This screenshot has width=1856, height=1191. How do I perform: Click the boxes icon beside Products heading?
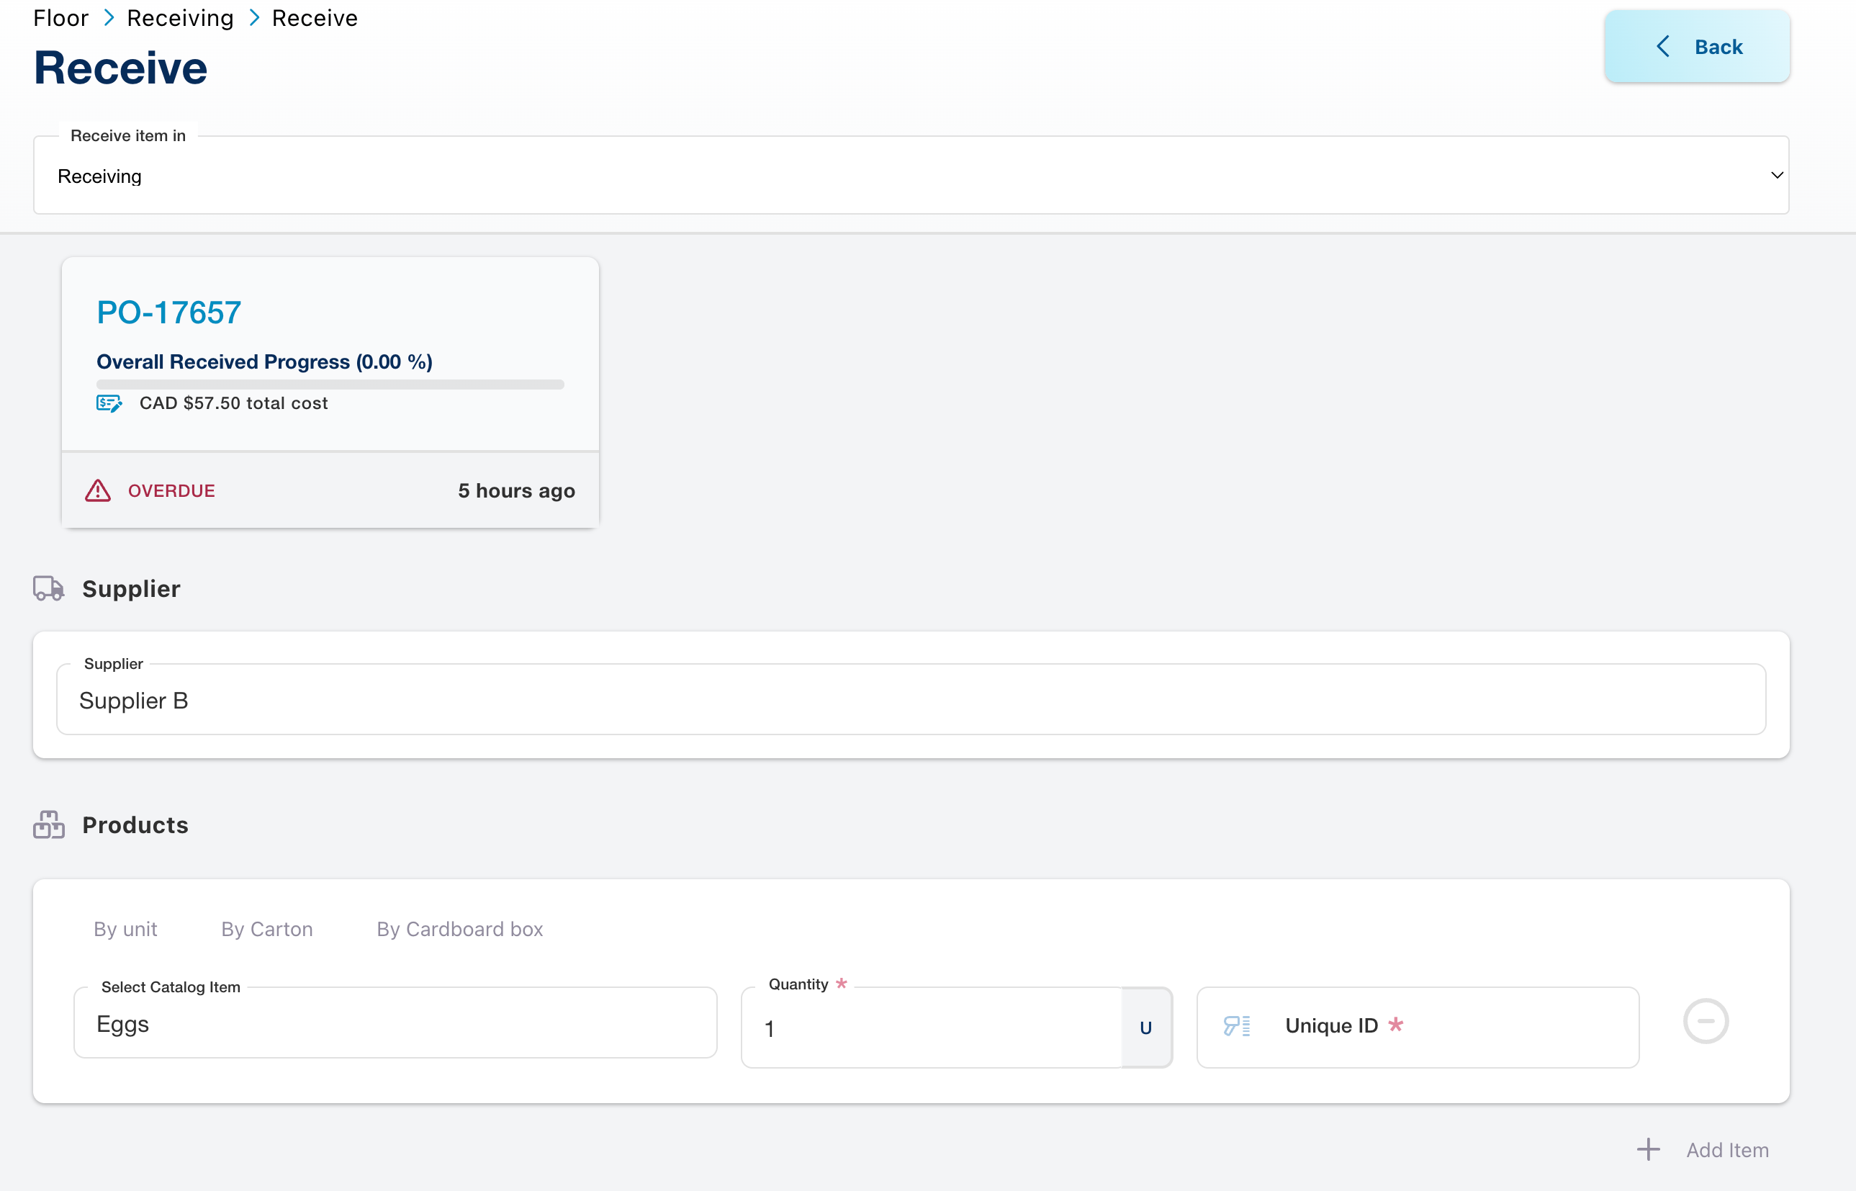pyautogui.click(x=49, y=824)
